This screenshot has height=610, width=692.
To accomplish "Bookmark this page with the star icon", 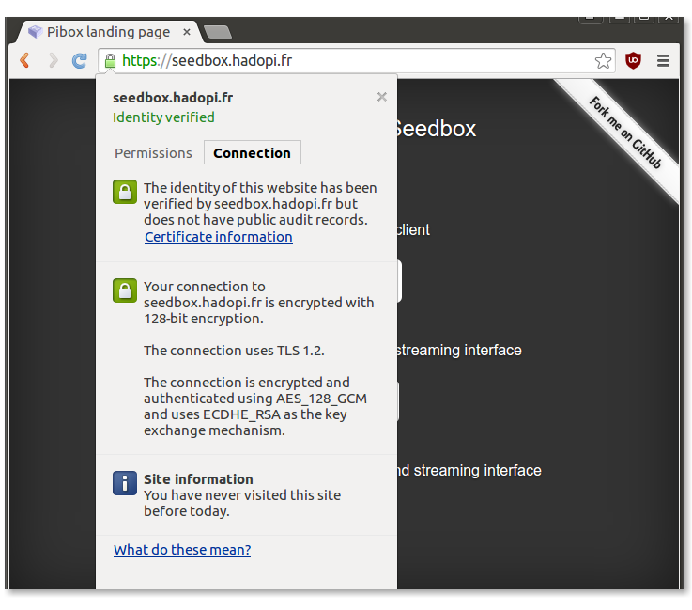I will click(x=603, y=60).
